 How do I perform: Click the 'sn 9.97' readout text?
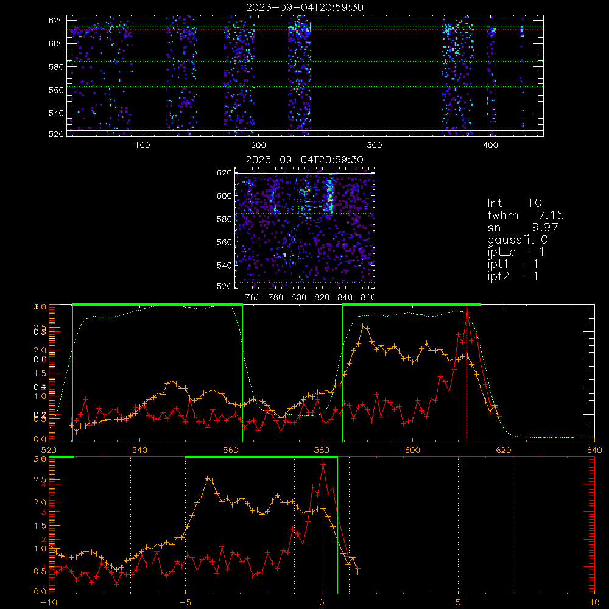coord(523,227)
